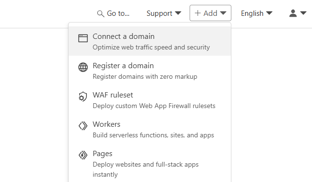Collapse the Add dropdown menu
The image size is (312, 182).
pyautogui.click(x=210, y=13)
